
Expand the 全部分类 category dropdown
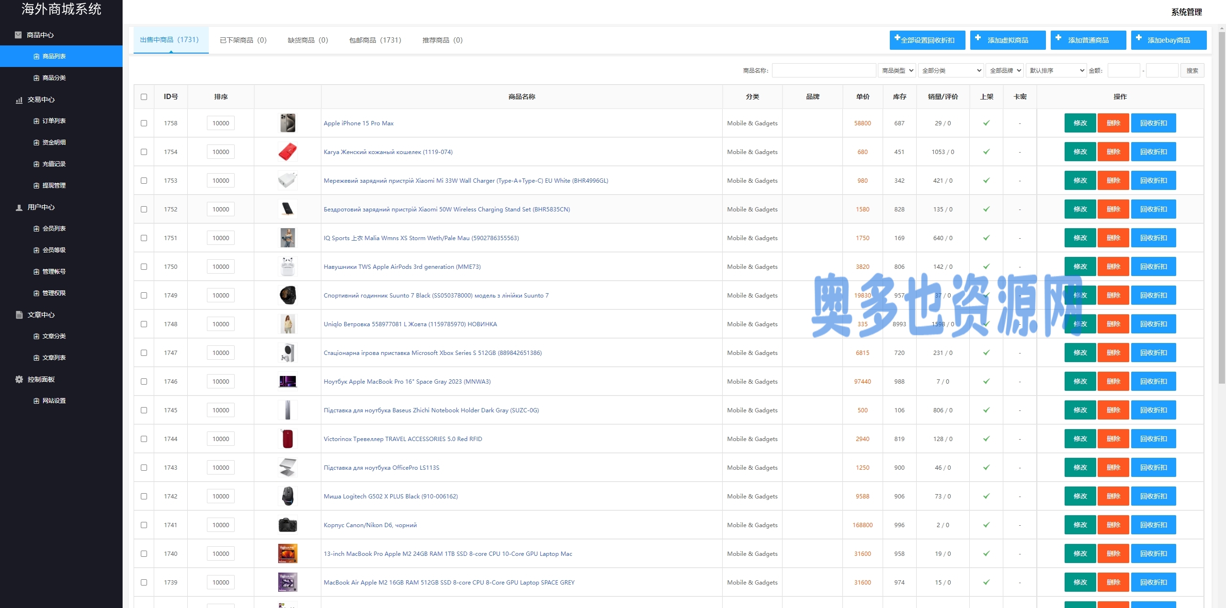pos(951,70)
